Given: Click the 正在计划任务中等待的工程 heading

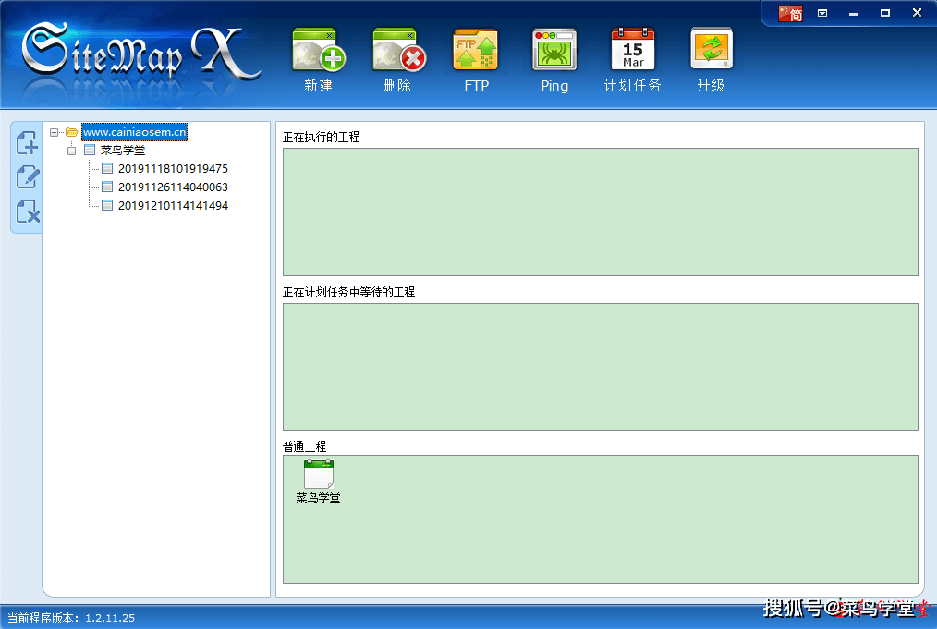Looking at the screenshot, I should [x=348, y=293].
